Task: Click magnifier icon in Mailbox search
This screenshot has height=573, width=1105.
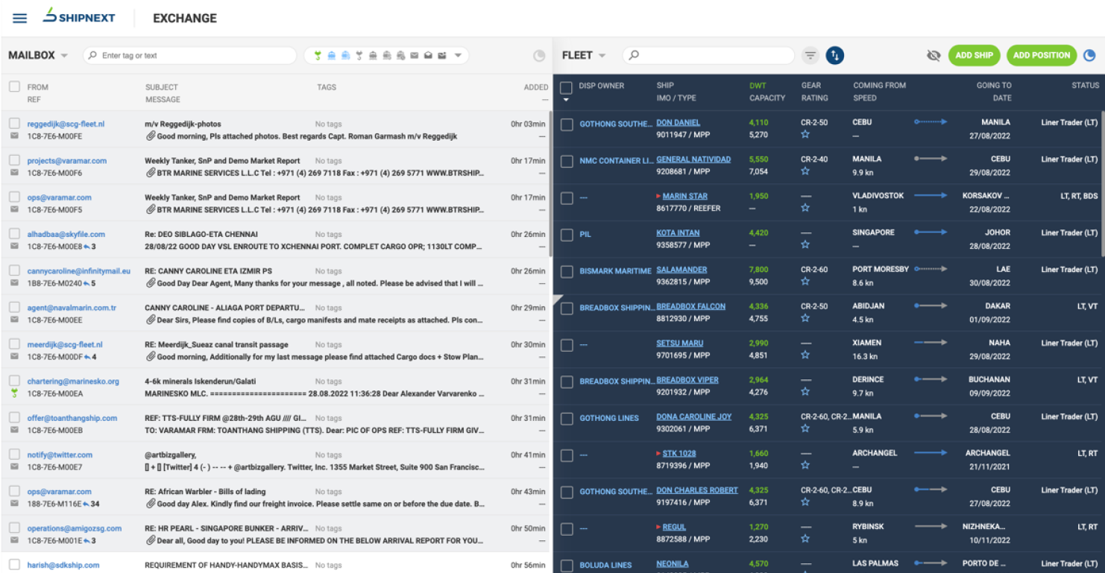Action: (92, 55)
